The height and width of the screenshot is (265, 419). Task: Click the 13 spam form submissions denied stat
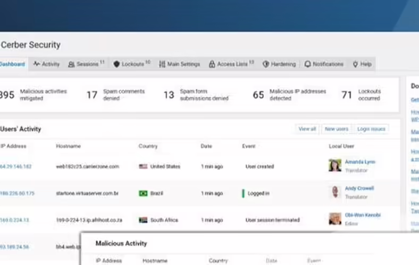click(196, 95)
